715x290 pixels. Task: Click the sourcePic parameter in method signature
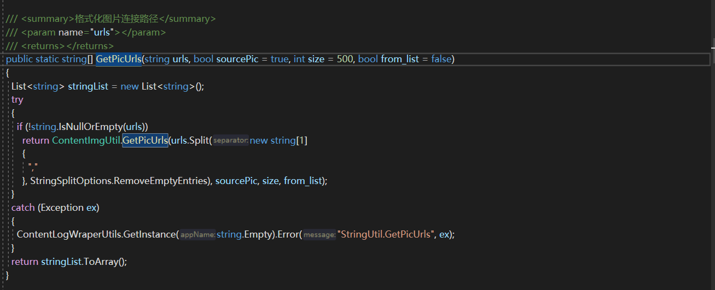[x=237, y=59]
